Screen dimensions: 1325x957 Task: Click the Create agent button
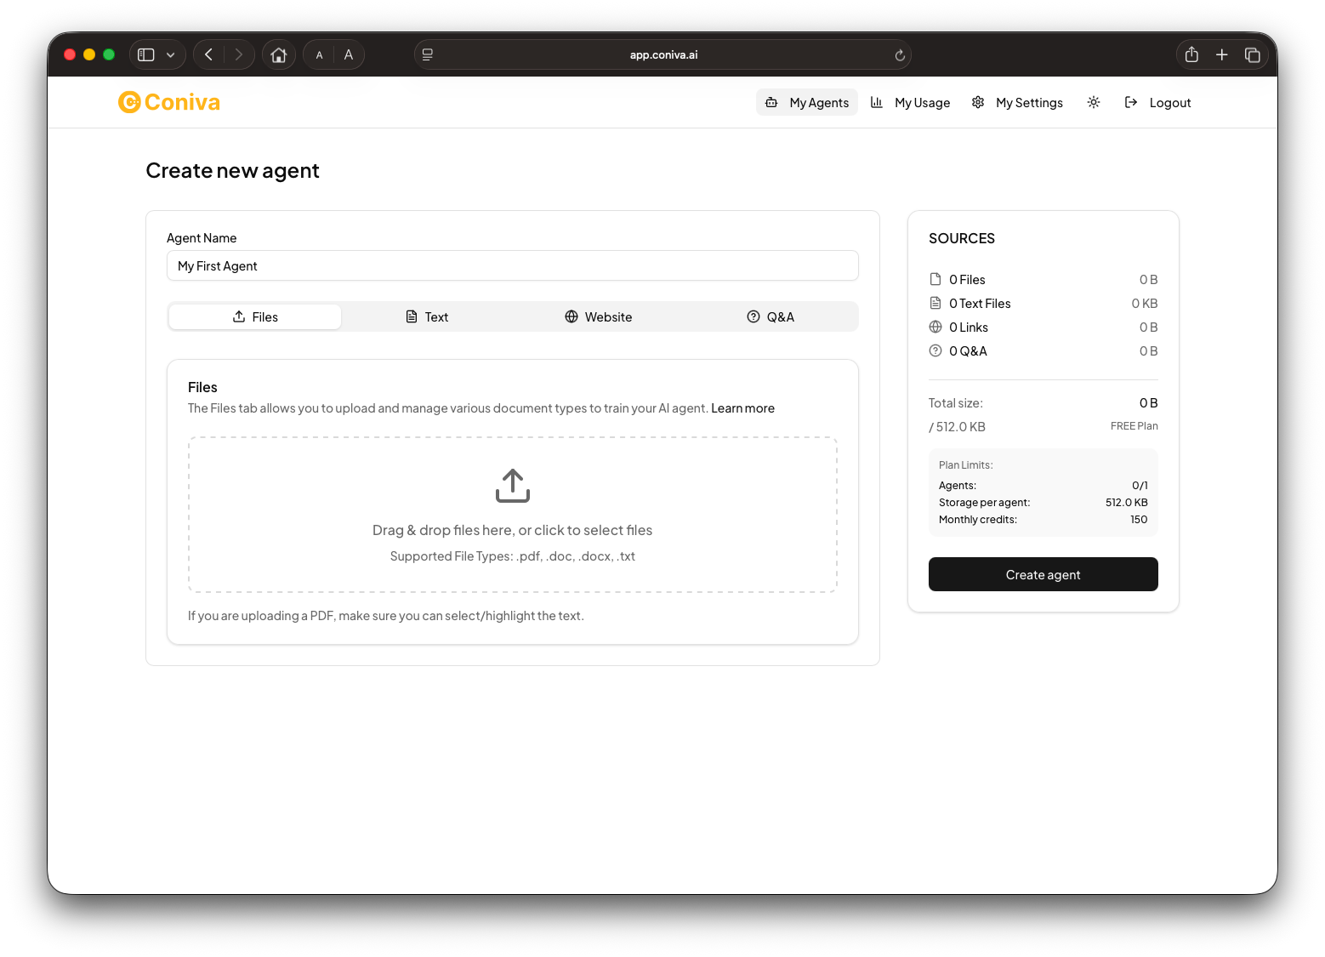pos(1043,574)
